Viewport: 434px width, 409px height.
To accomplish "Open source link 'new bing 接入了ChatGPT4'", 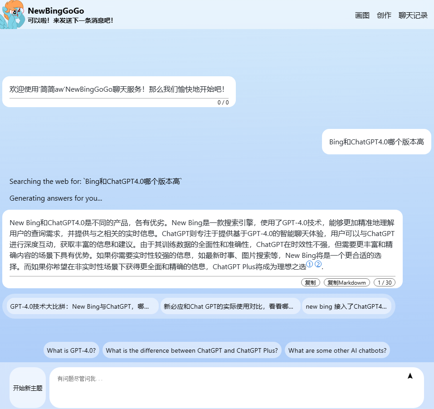I will point(346,306).
